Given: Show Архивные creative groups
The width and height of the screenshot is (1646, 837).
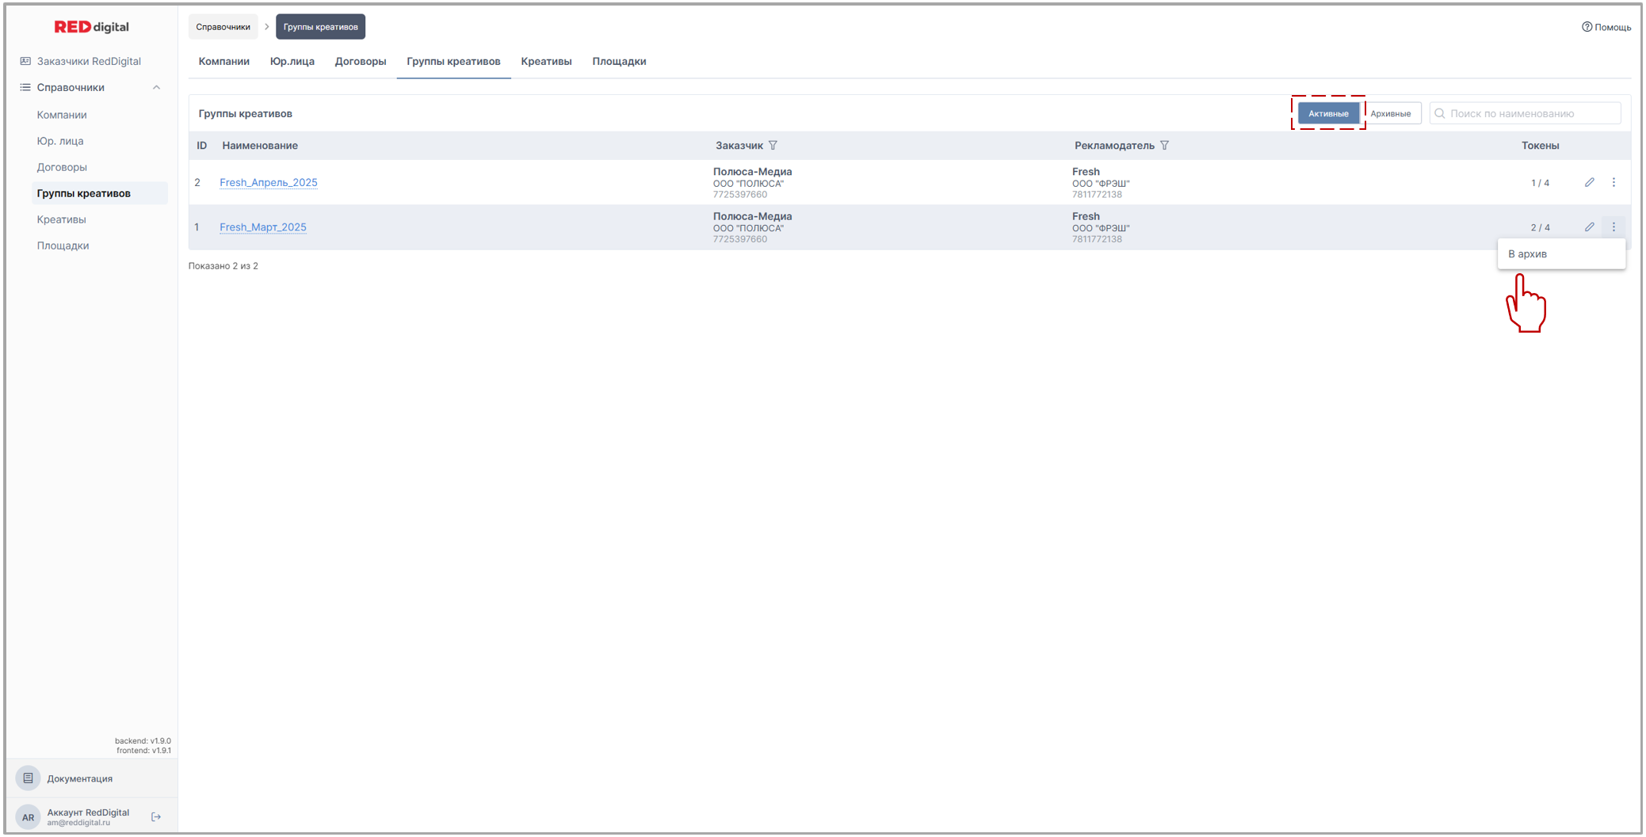Looking at the screenshot, I should point(1391,113).
